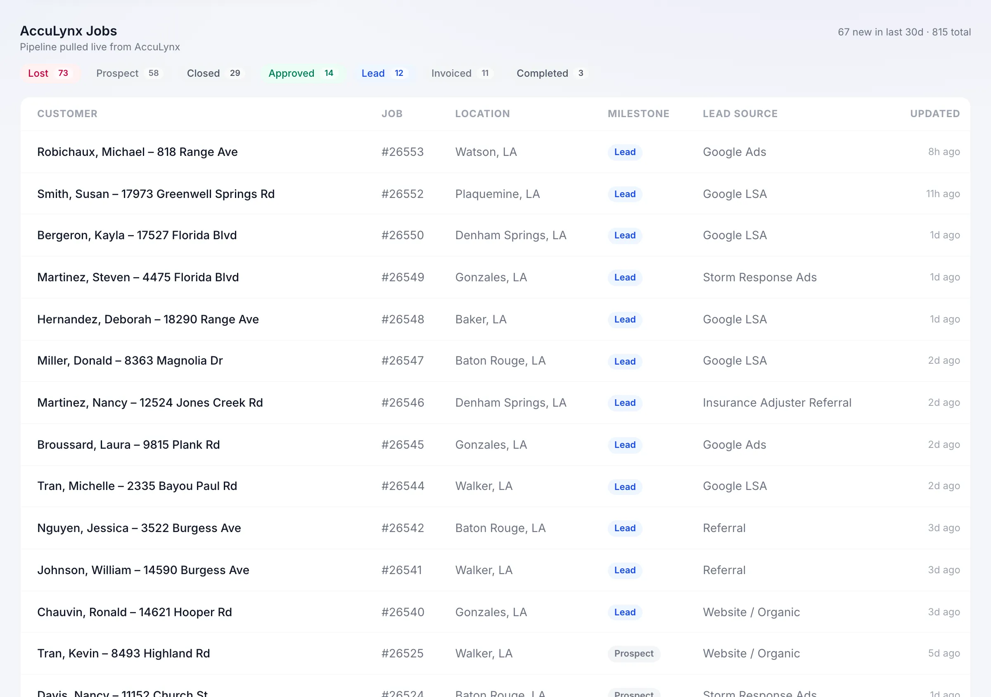991x697 pixels.
Task: Open Miller, Donald – 8363 Magnolia Dr
Action: (x=130, y=361)
